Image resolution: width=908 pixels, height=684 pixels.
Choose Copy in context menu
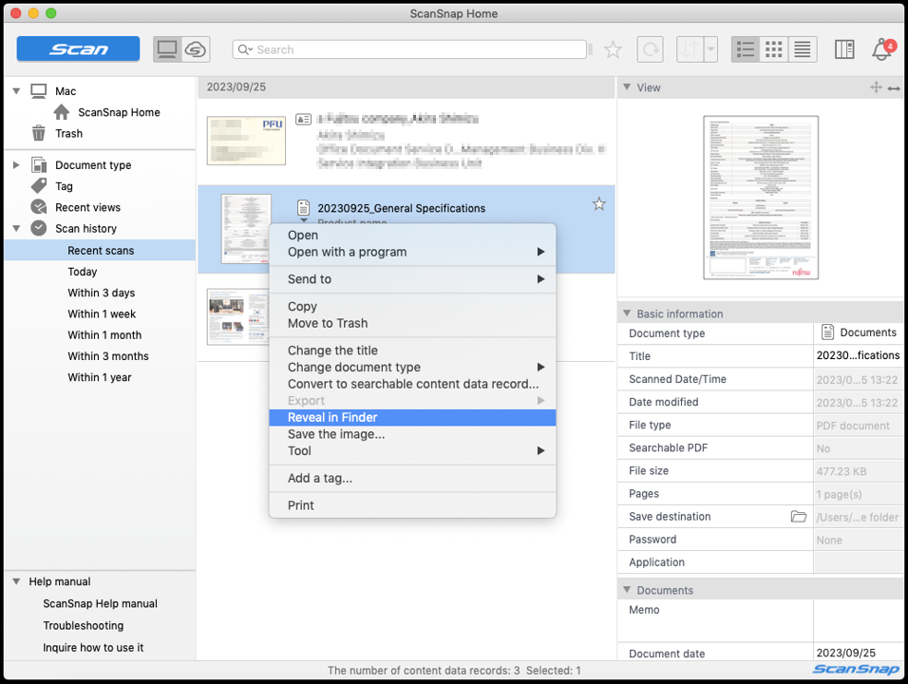(412, 307)
